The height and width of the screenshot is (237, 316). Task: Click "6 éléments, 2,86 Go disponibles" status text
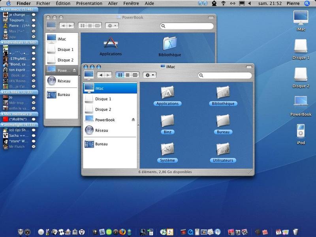(165, 172)
